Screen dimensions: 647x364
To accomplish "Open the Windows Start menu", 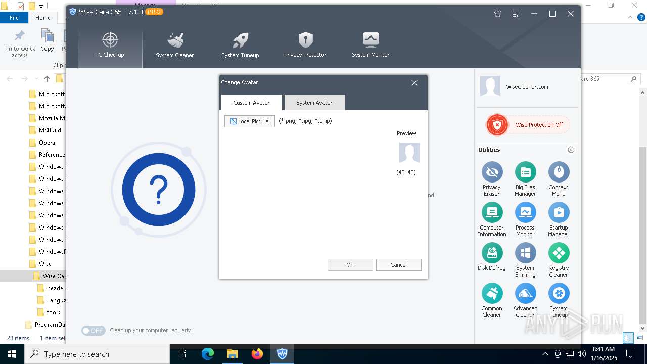I will coord(12,354).
